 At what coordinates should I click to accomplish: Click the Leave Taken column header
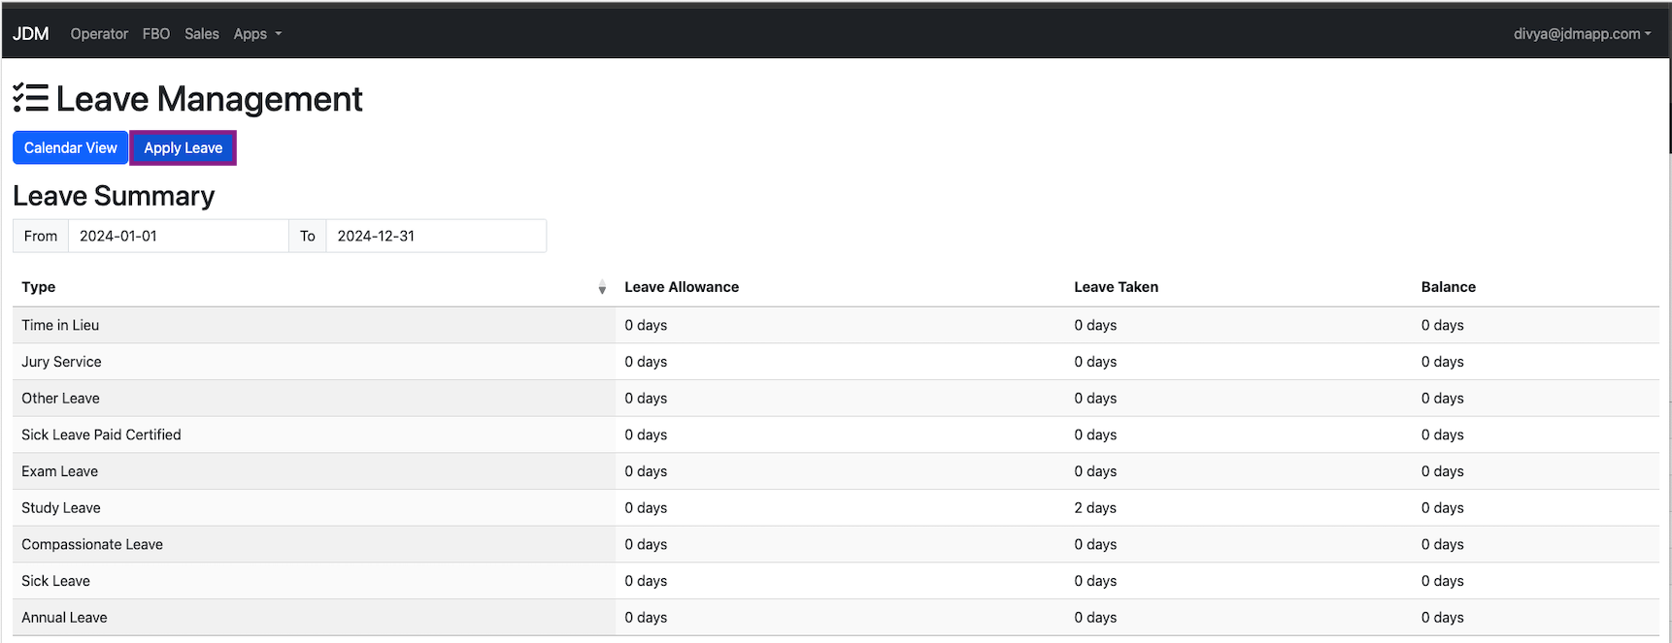point(1116,287)
